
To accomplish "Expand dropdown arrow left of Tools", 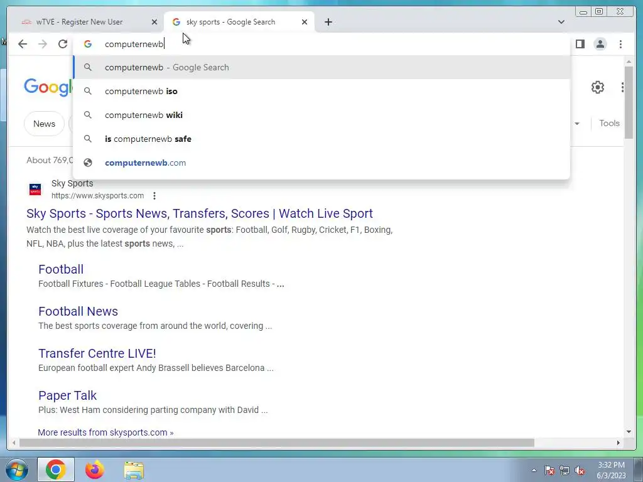I will (577, 124).
